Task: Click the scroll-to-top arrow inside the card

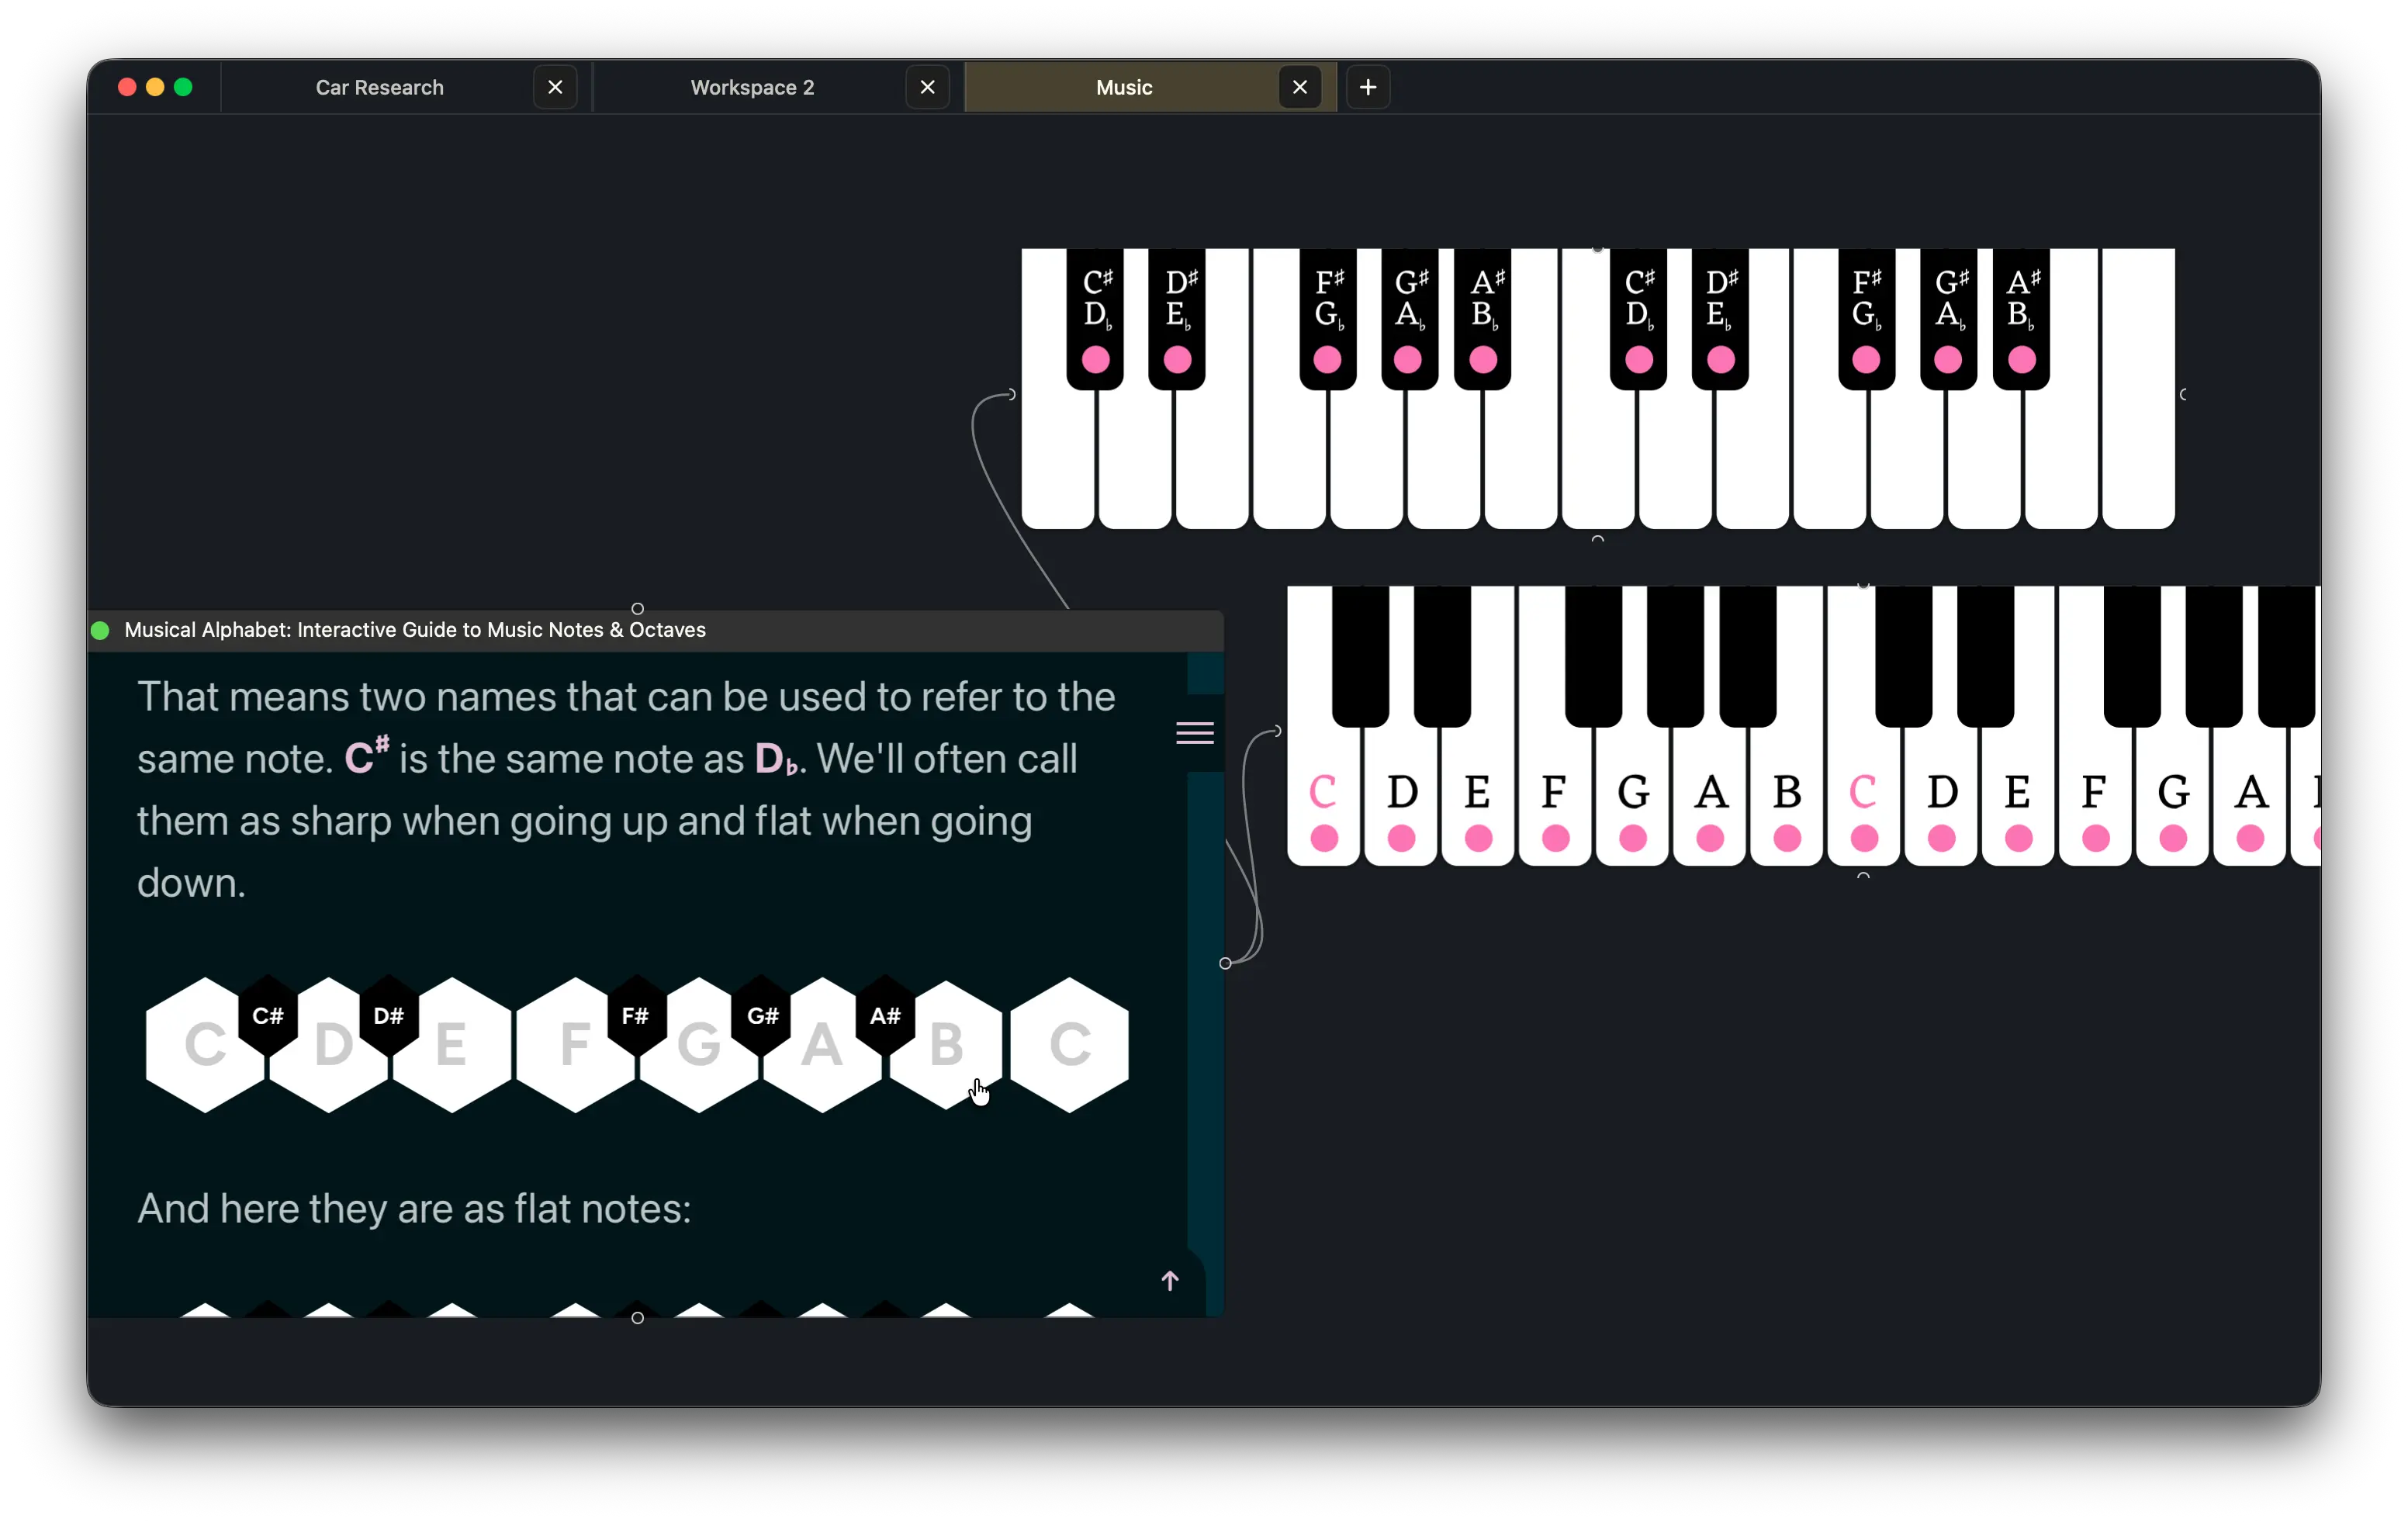Action: point(1170,1281)
